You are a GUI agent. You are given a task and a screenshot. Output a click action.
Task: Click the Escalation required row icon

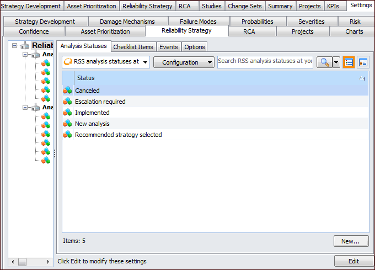click(67, 102)
